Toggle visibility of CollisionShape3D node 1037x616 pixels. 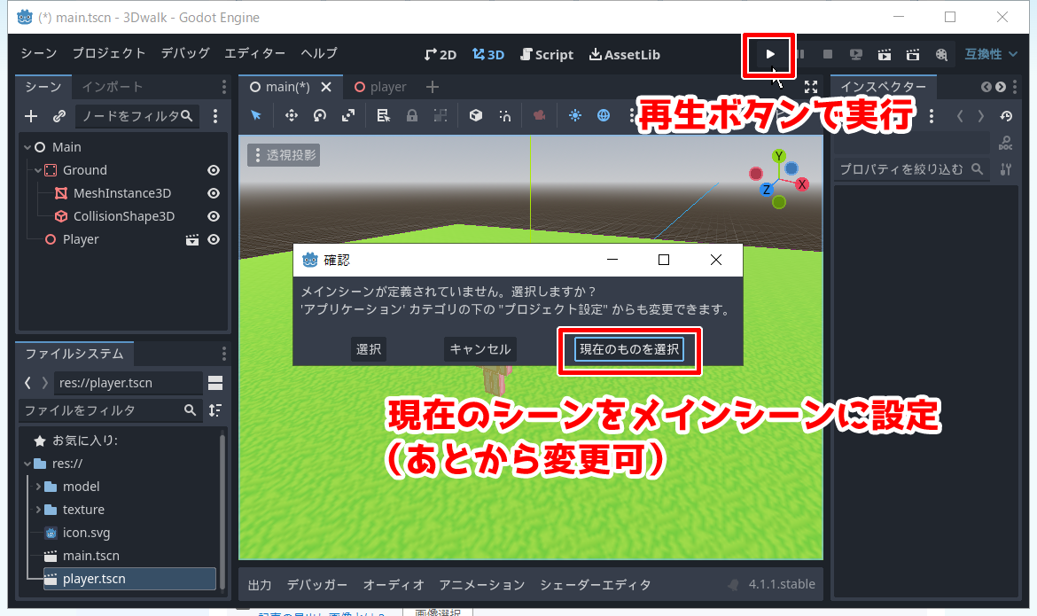point(214,216)
